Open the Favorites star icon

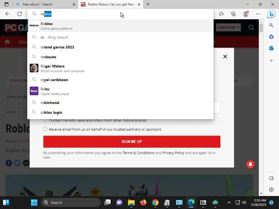[221, 14]
